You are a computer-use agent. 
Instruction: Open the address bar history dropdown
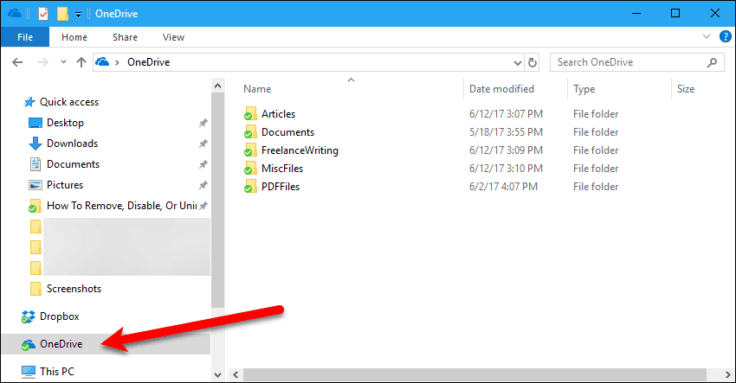(517, 62)
